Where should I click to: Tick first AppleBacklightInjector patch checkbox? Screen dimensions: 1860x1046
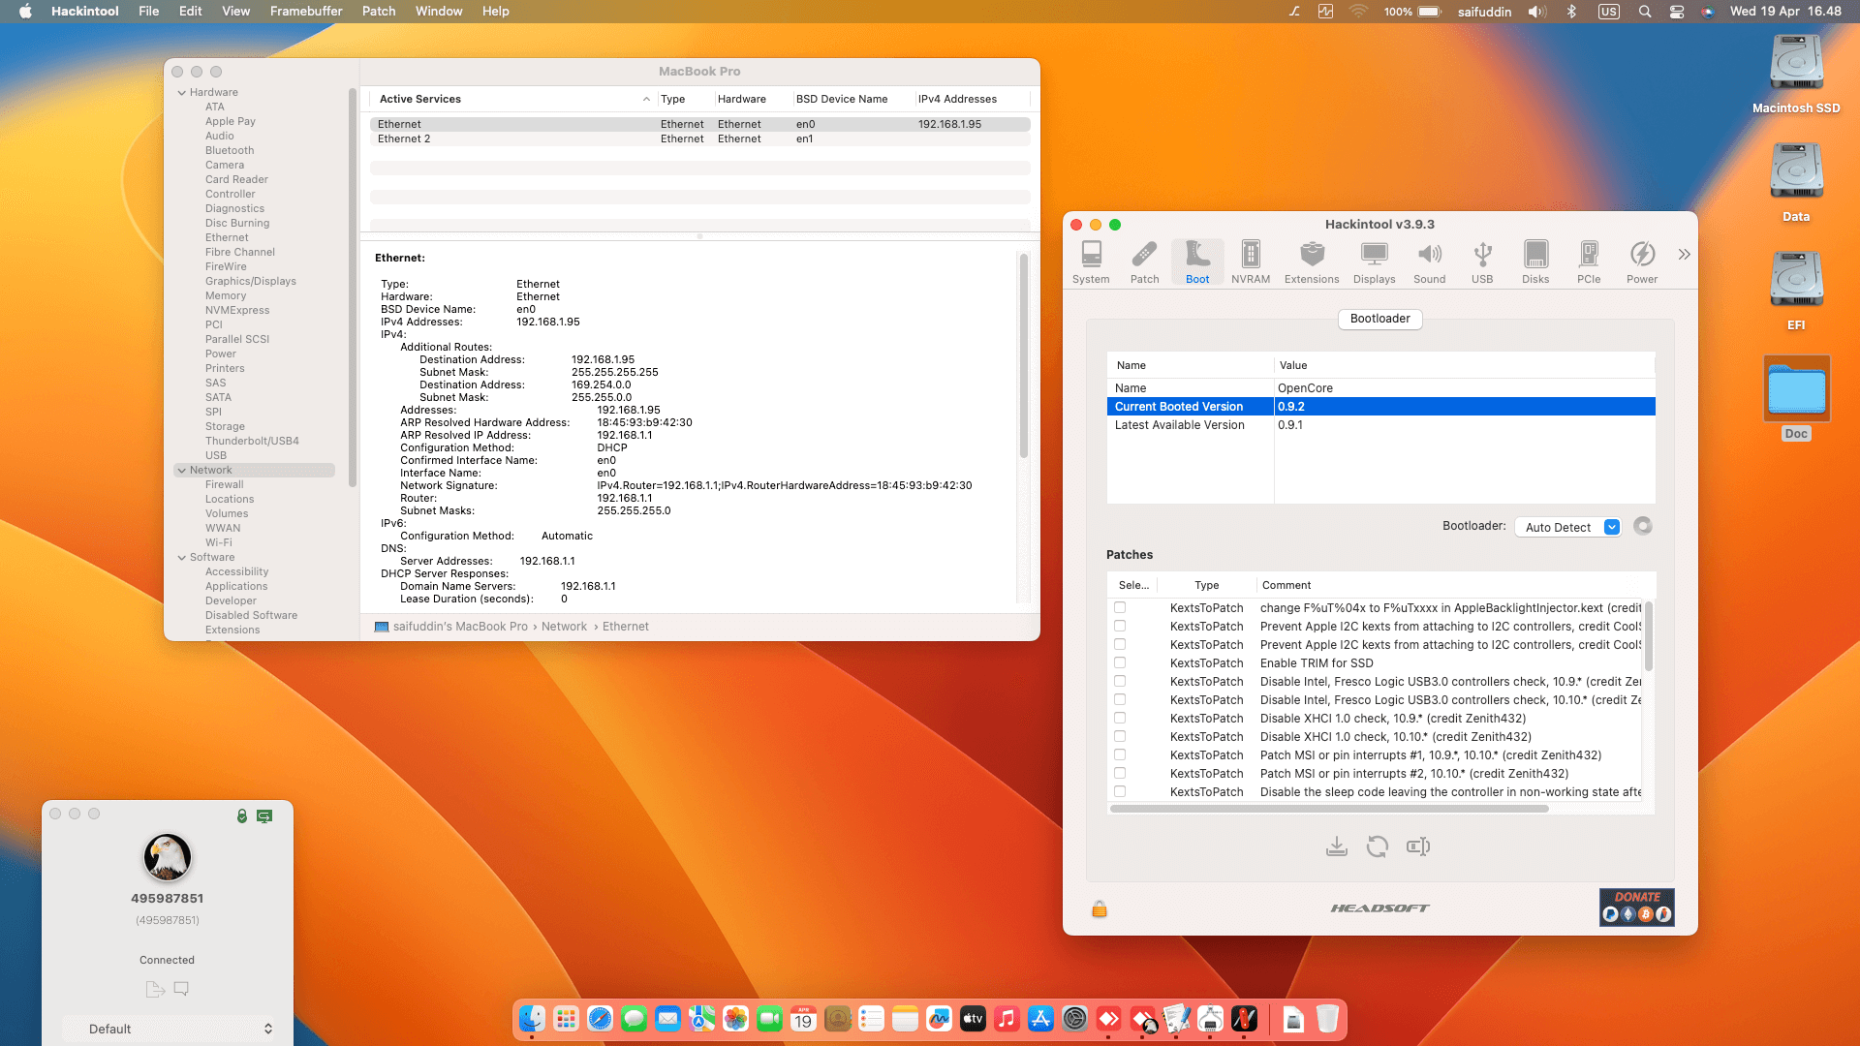point(1120,608)
